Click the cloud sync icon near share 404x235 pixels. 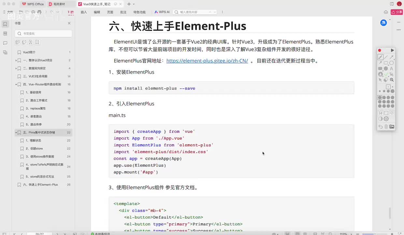[x=386, y=12]
